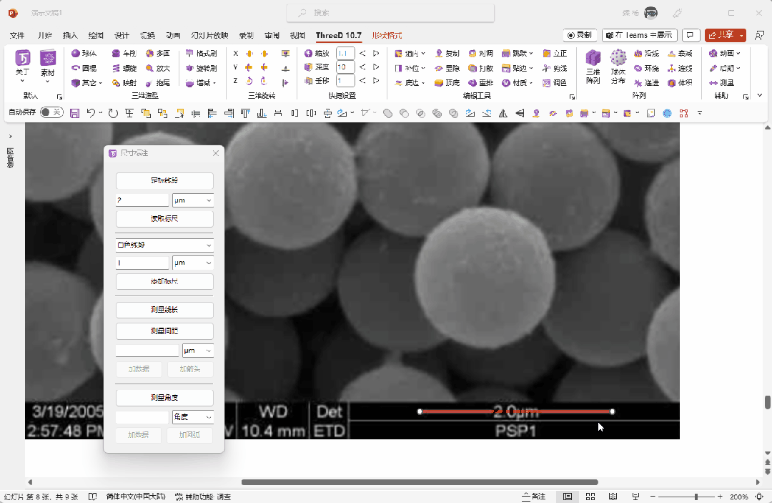Click the 测量线长 button in dialog
Screen dimensions: 772x503
(x=164, y=310)
